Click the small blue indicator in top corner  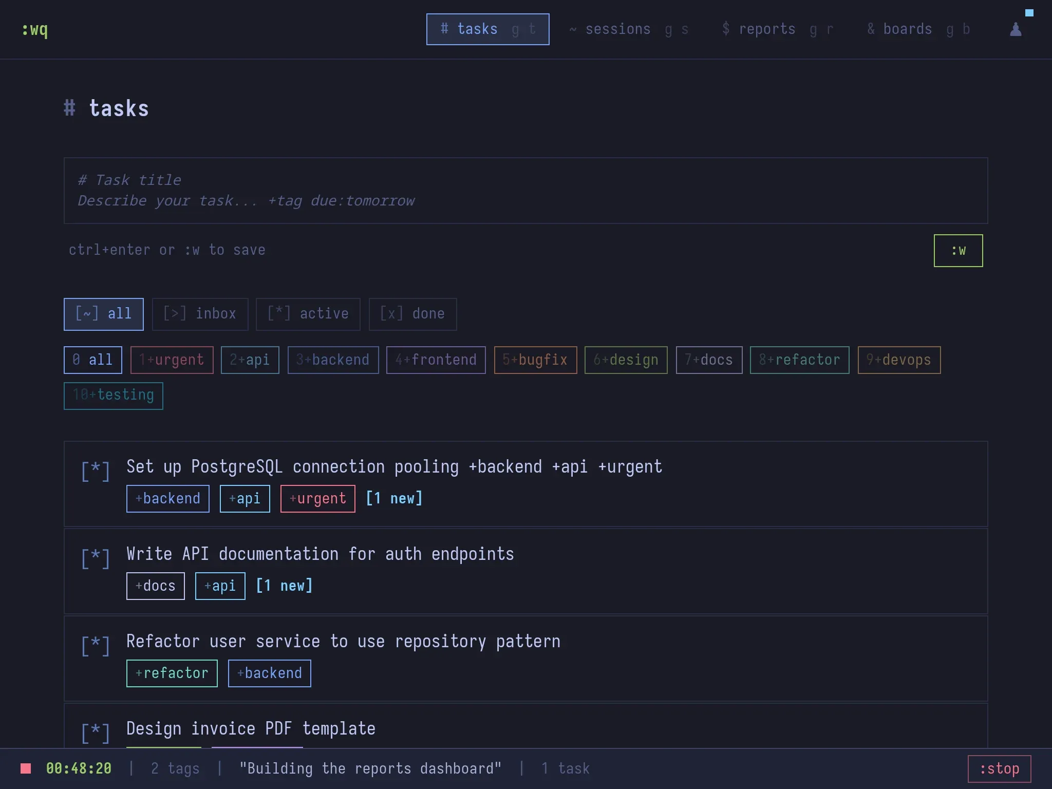(1029, 13)
